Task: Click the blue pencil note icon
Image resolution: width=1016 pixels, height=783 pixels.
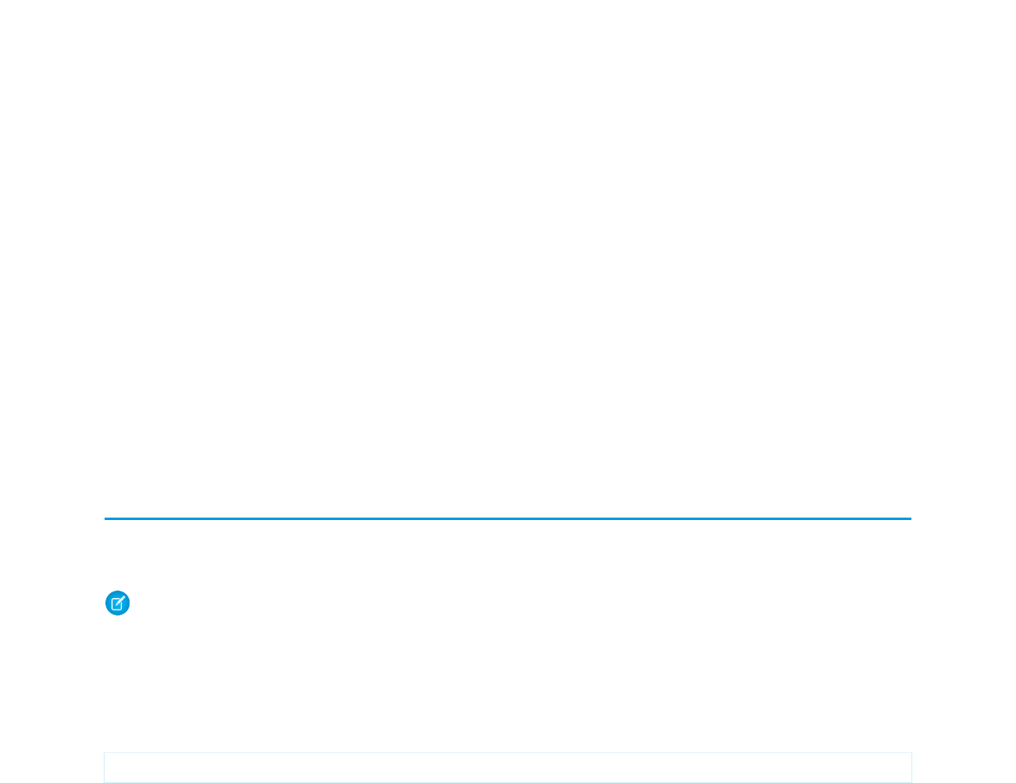Action: point(117,603)
